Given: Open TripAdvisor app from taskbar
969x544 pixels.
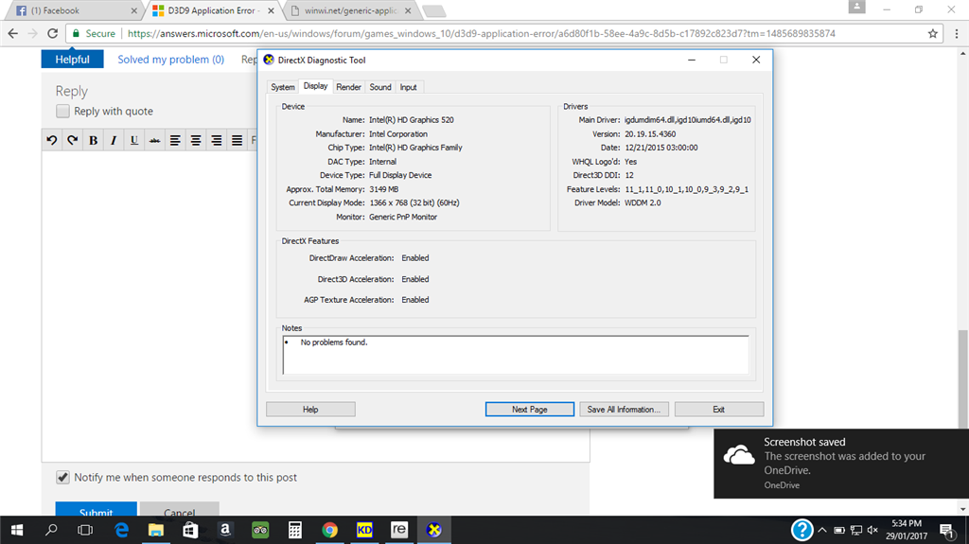Looking at the screenshot, I should click(260, 530).
